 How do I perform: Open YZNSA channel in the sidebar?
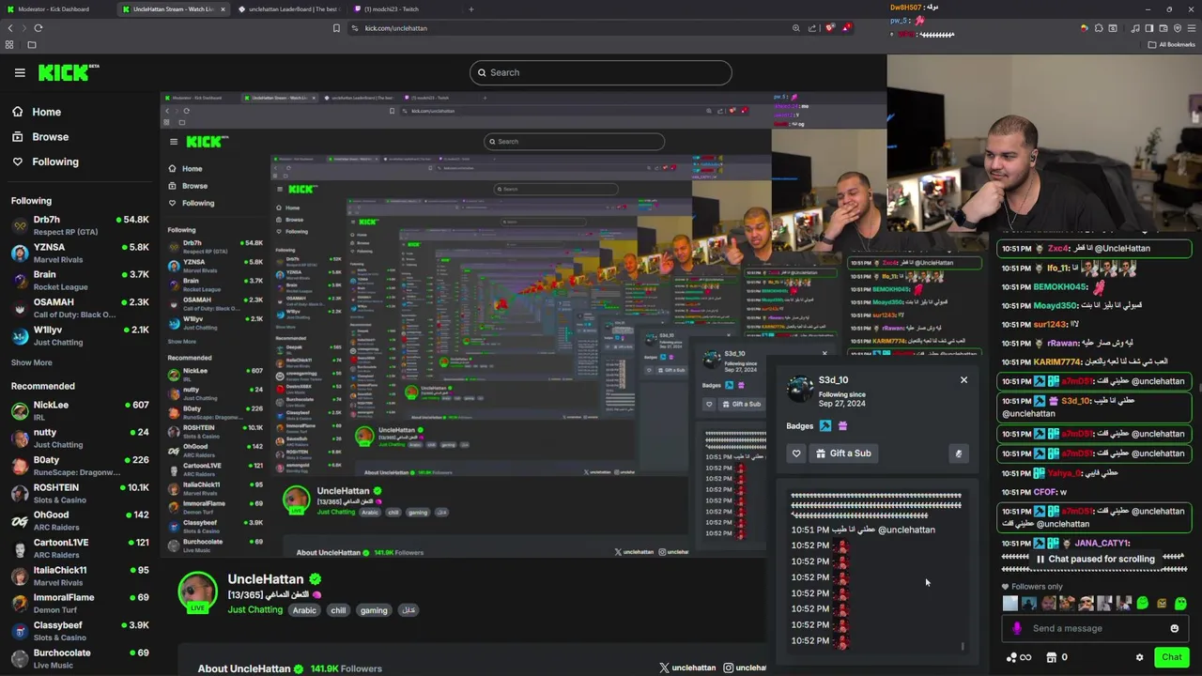80,253
